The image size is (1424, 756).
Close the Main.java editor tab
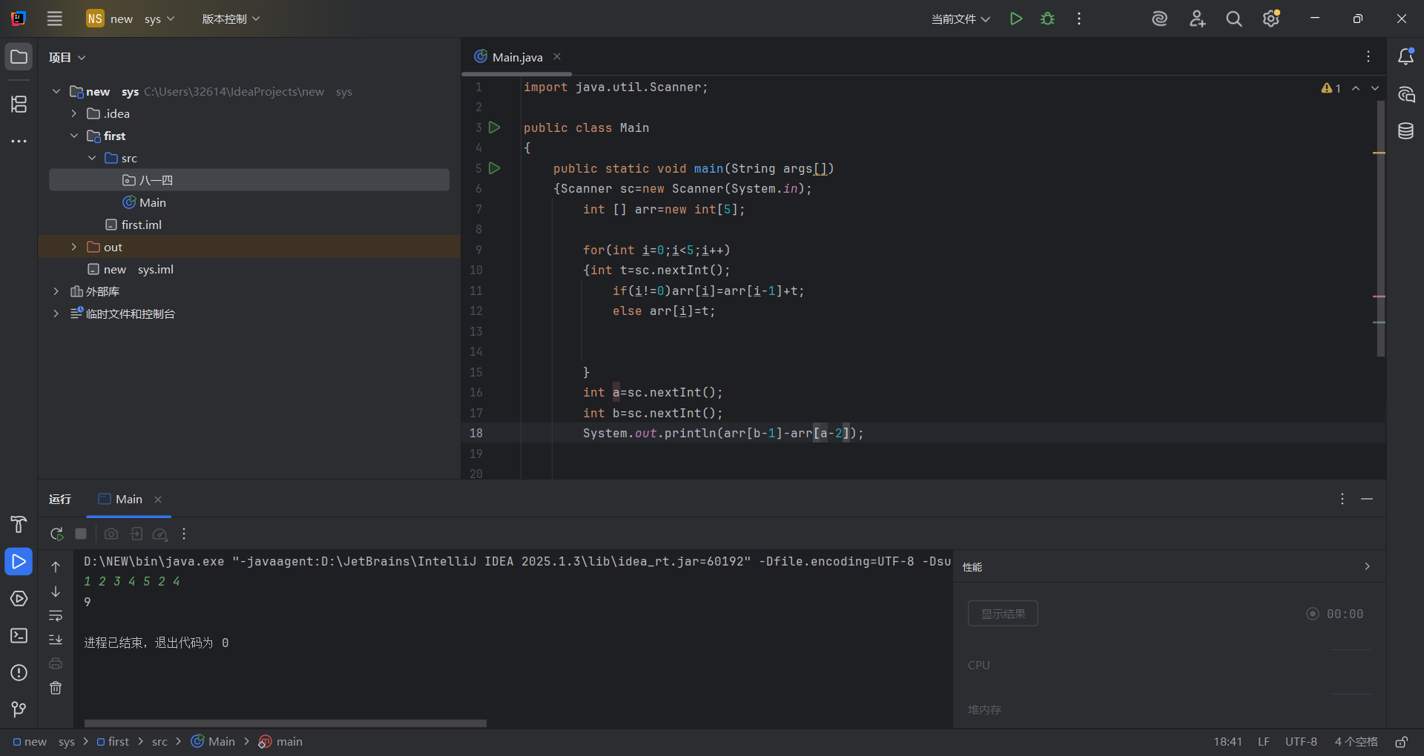coord(557,56)
